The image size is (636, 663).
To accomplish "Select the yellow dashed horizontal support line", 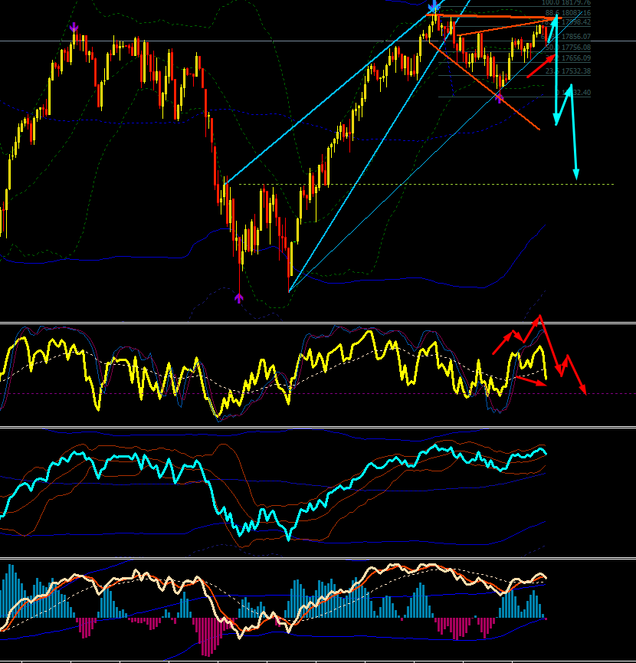I will (x=426, y=185).
